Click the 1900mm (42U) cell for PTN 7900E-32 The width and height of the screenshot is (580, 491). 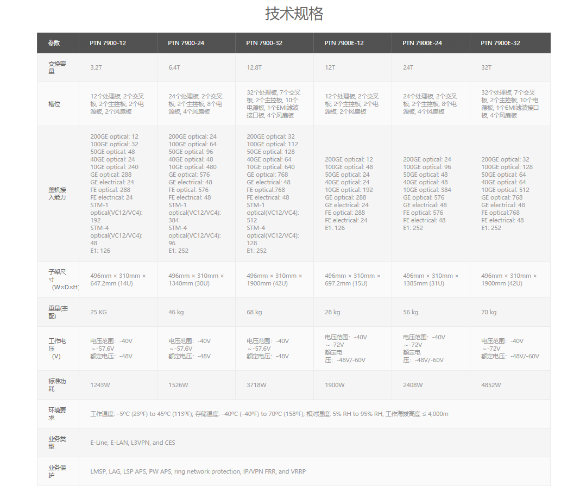(509, 279)
